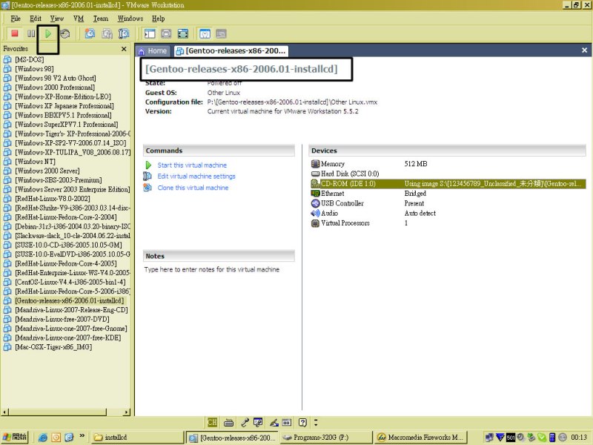Open the Snapshot Manager toolbar icon
The image size is (593, 445).
(x=124, y=33)
